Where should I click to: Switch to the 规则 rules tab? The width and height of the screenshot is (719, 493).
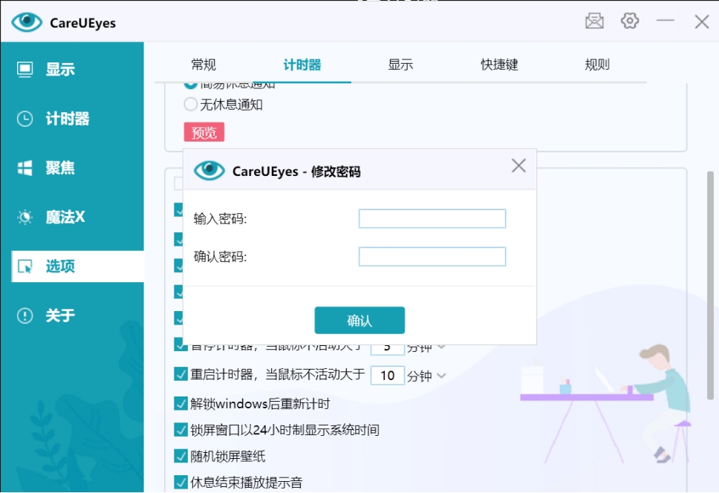tap(597, 65)
